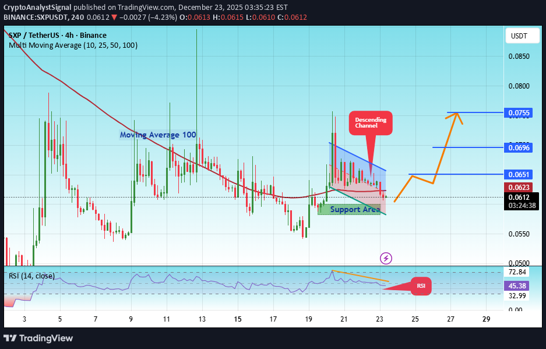Image resolution: width=546 pixels, height=349 pixels.
Task: Click the highlighted RSI value 45.38 badge
Action: coord(517,286)
